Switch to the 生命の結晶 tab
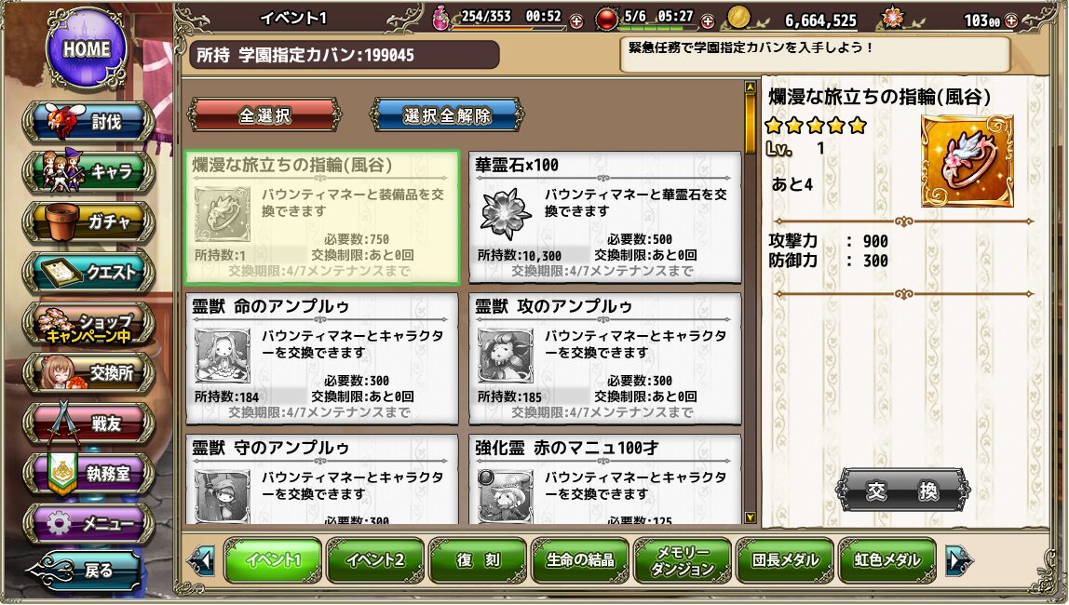This screenshot has height=605, width=1069. (x=580, y=560)
